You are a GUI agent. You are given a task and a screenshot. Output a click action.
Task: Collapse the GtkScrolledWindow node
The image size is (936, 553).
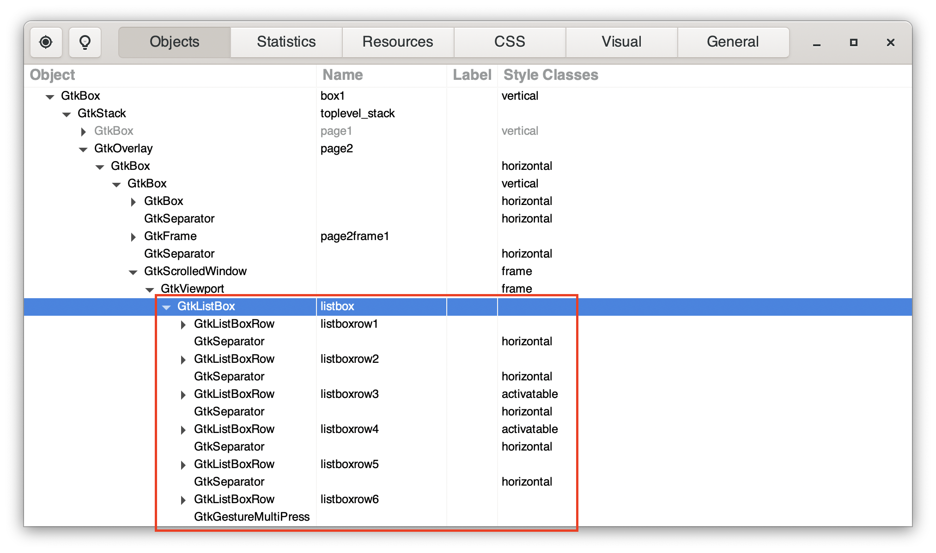pyautogui.click(x=133, y=272)
